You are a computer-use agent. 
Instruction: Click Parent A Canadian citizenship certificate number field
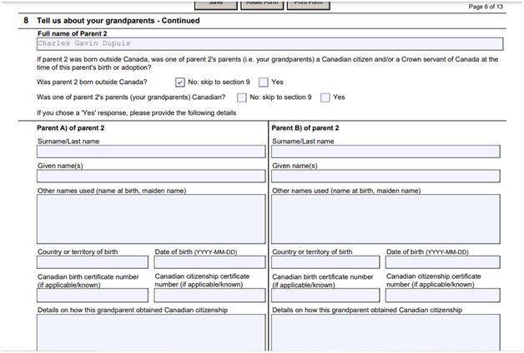(209, 296)
